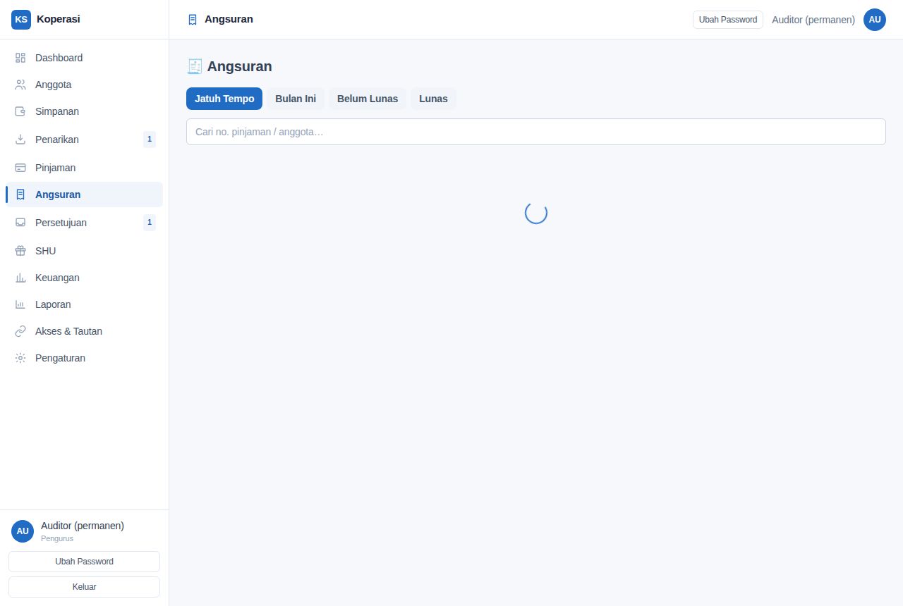Select the Jatuh Tempo tab
903x606 pixels.
[224, 99]
